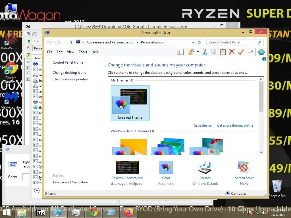Switch to 7-Zip in the taskbar
The image size is (291, 218).
click(x=41, y=213)
